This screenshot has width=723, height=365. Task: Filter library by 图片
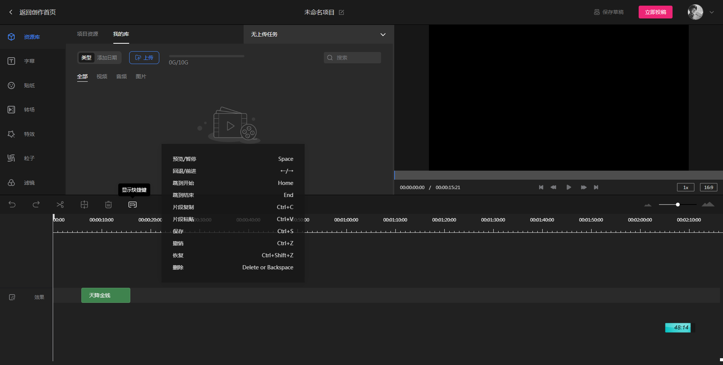coord(141,76)
